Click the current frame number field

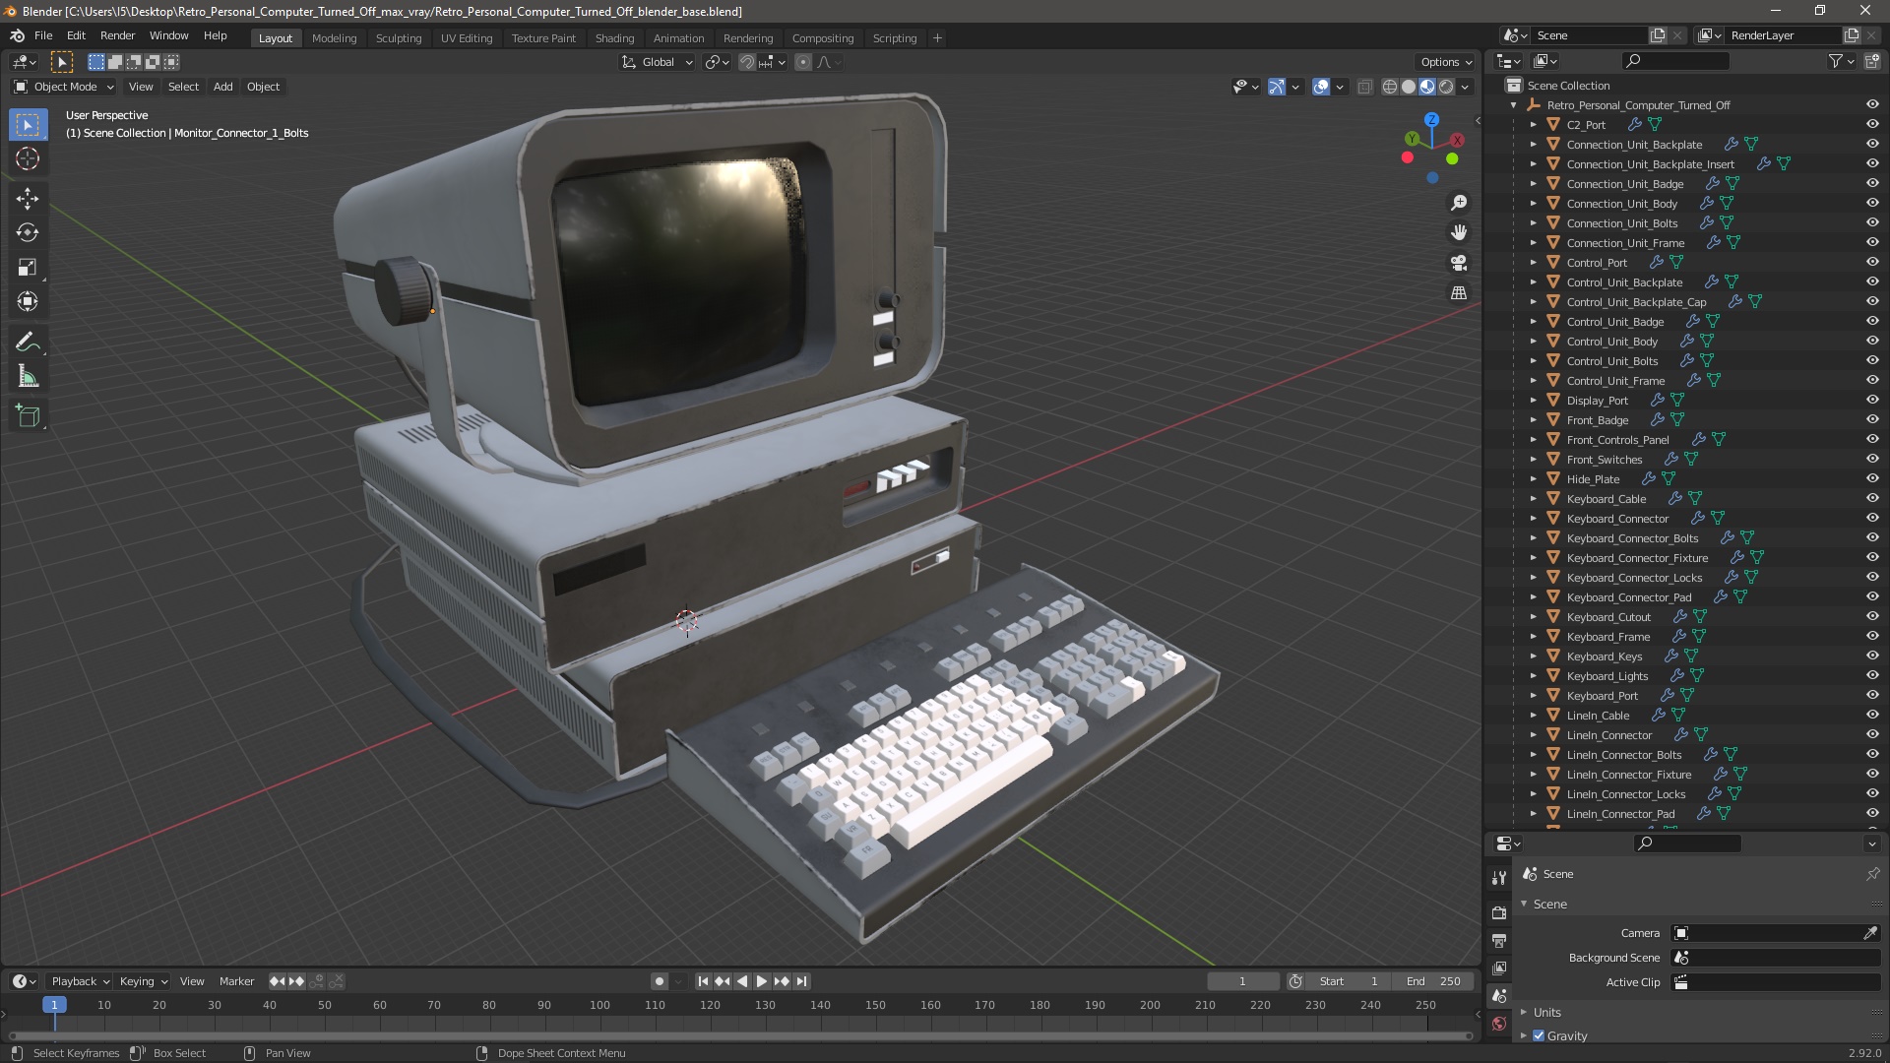[1243, 981]
